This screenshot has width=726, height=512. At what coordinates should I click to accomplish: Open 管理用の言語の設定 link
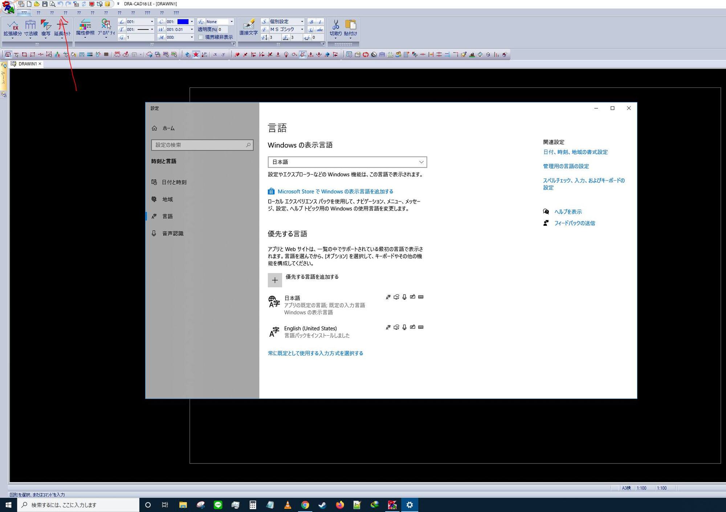566,166
